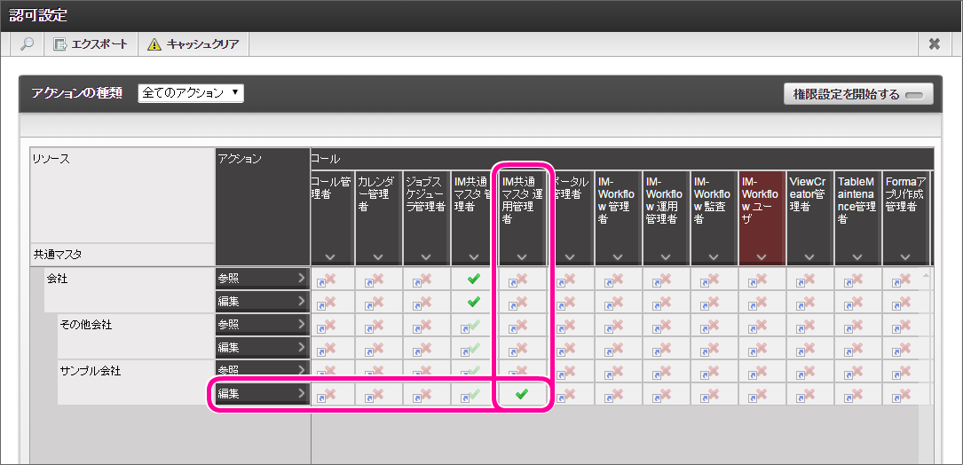Click the 権限設定を開始する button
This screenshot has width=963, height=465.
pyautogui.click(x=857, y=94)
